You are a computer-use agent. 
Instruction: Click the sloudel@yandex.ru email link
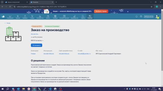coord(84,54)
